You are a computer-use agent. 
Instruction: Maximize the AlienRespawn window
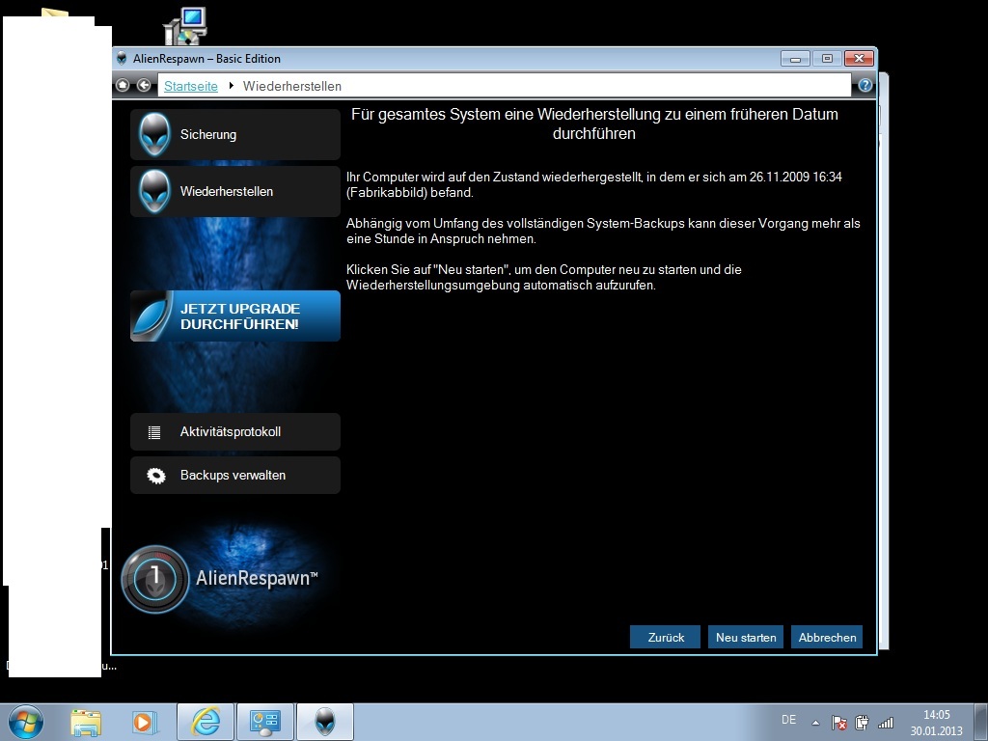(x=827, y=59)
